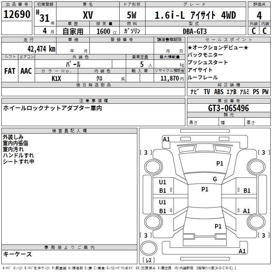Click the grade text 1.6i-L アイサイト 4WD
272x272 pixels.
(195, 15)
